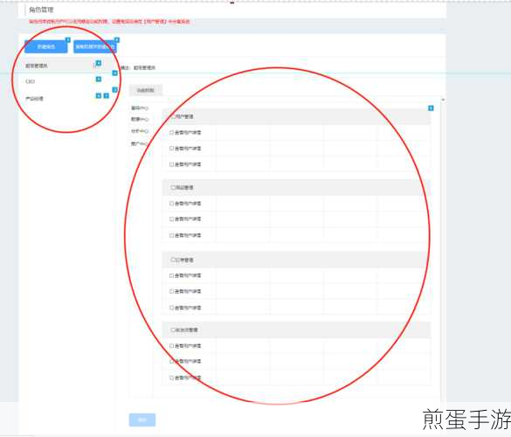Tick last checkbox under the fourth group
Image resolution: width=511 pixels, height=437 pixels.
click(172, 378)
